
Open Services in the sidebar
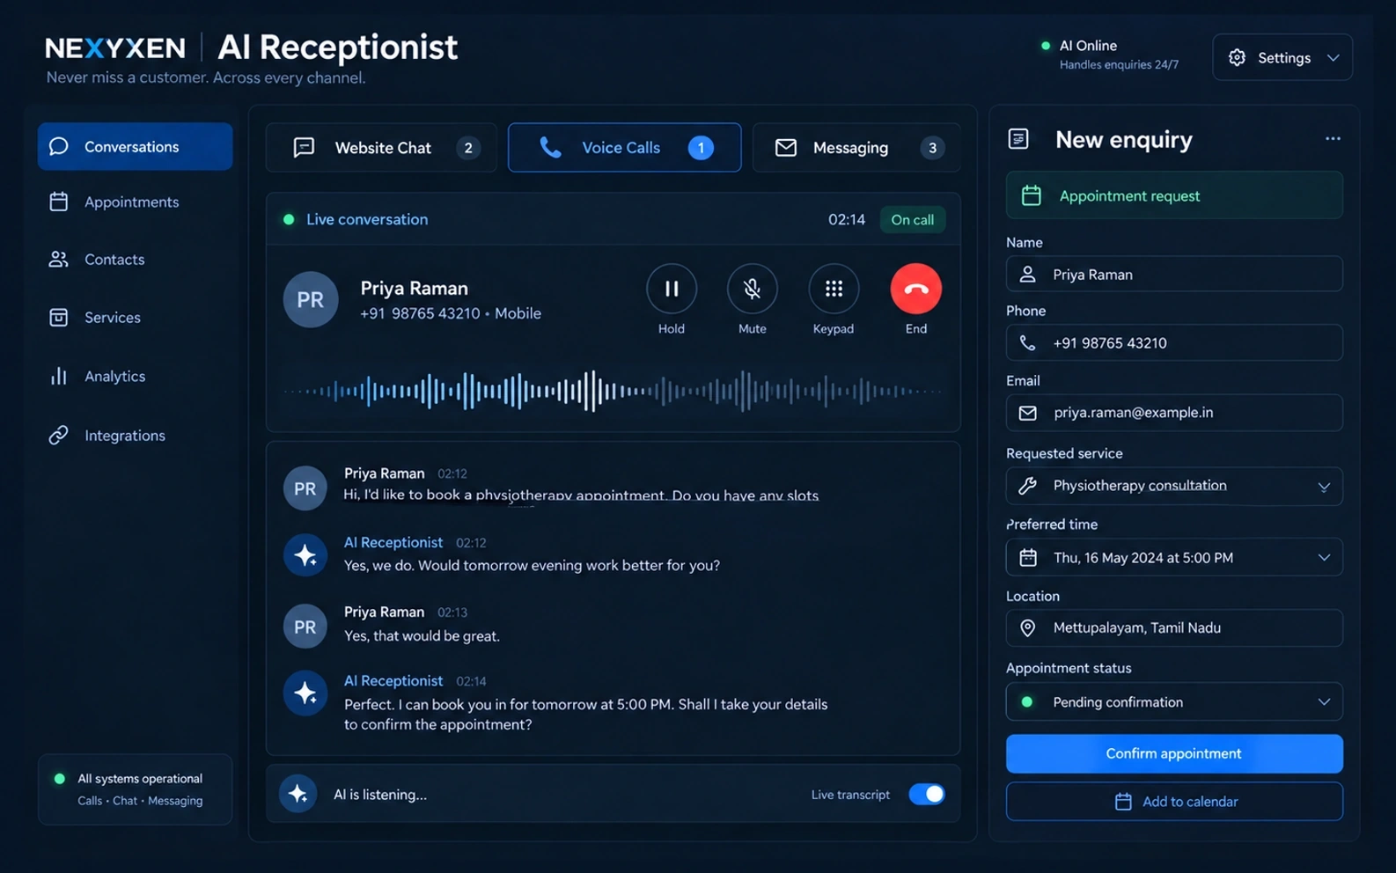135,318
